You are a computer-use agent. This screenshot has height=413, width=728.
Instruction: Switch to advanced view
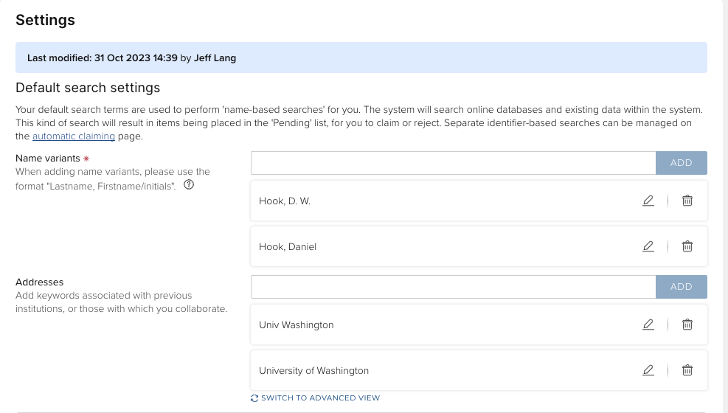point(320,398)
